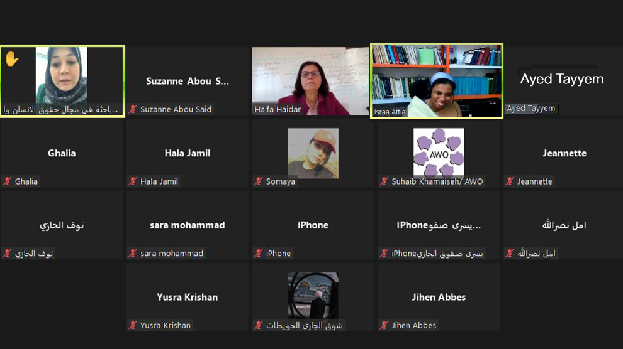Select Haifa Haidar's video tile
The height and width of the screenshot is (349, 623).
310,81
